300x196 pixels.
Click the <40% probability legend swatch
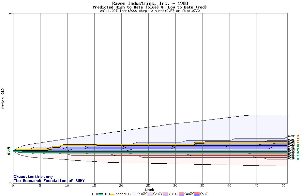[x=181, y=194]
